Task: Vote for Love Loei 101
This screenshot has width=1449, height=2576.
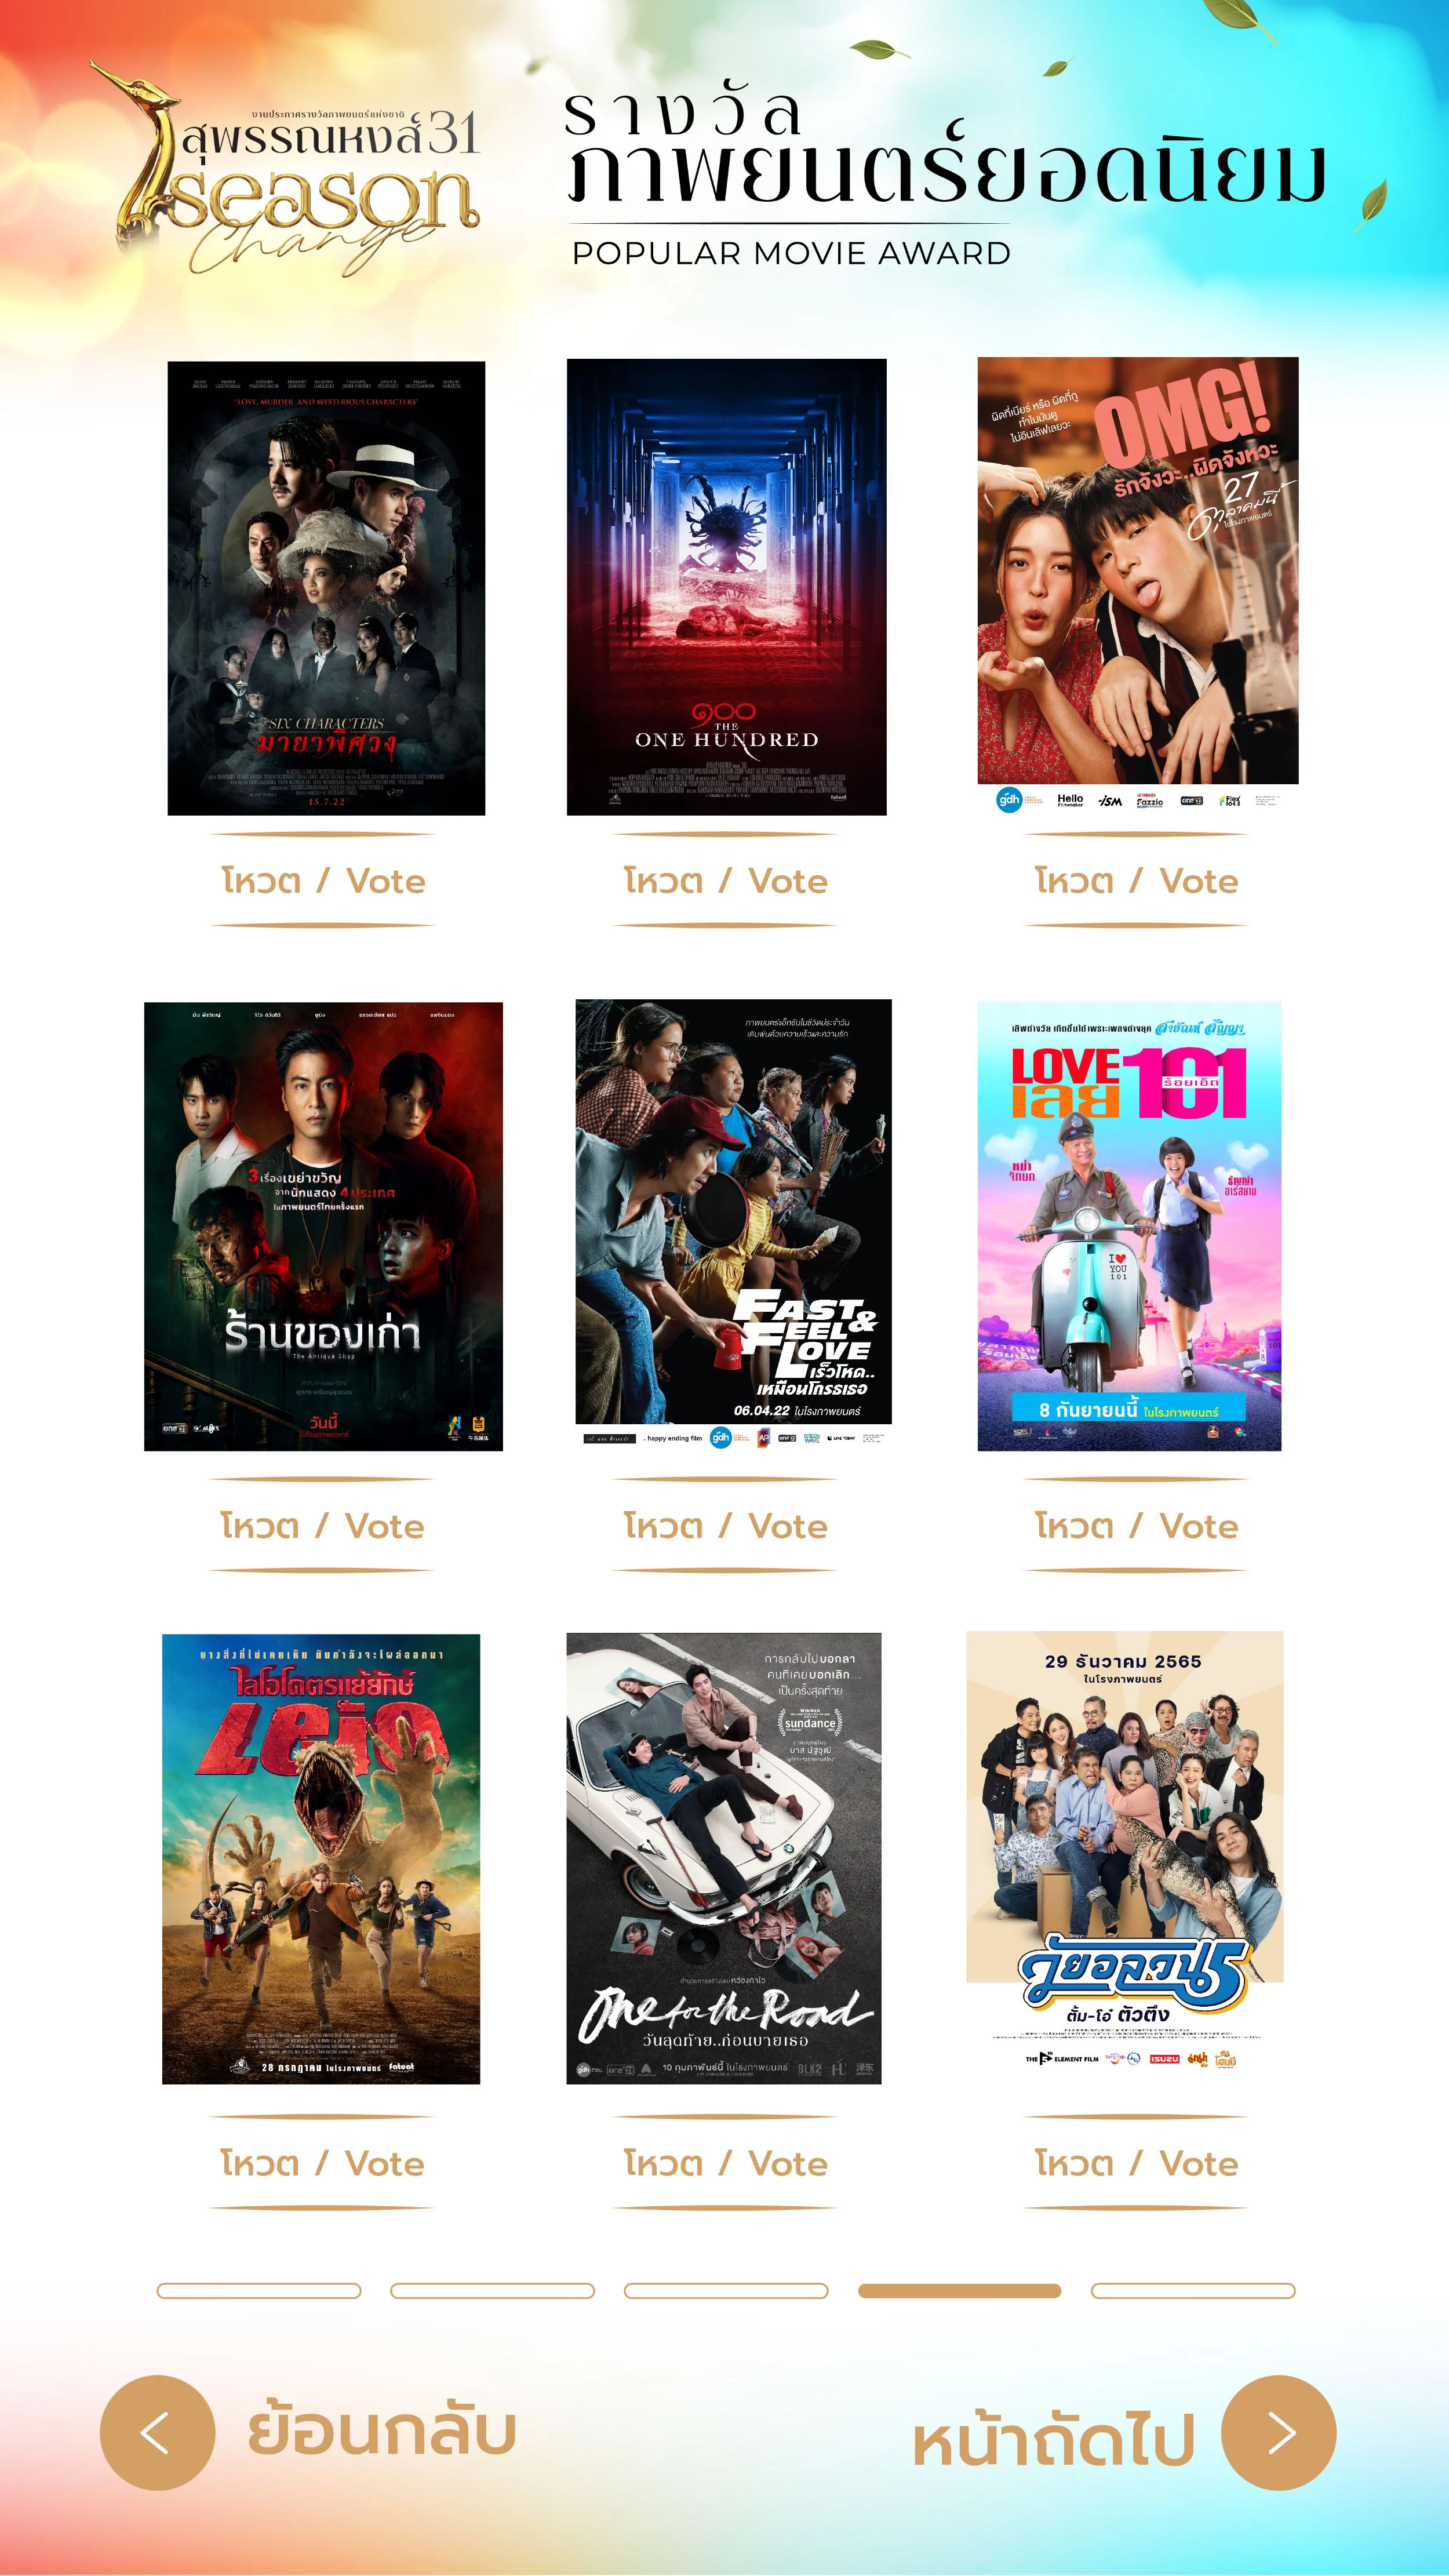Action: coord(1136,1525)
